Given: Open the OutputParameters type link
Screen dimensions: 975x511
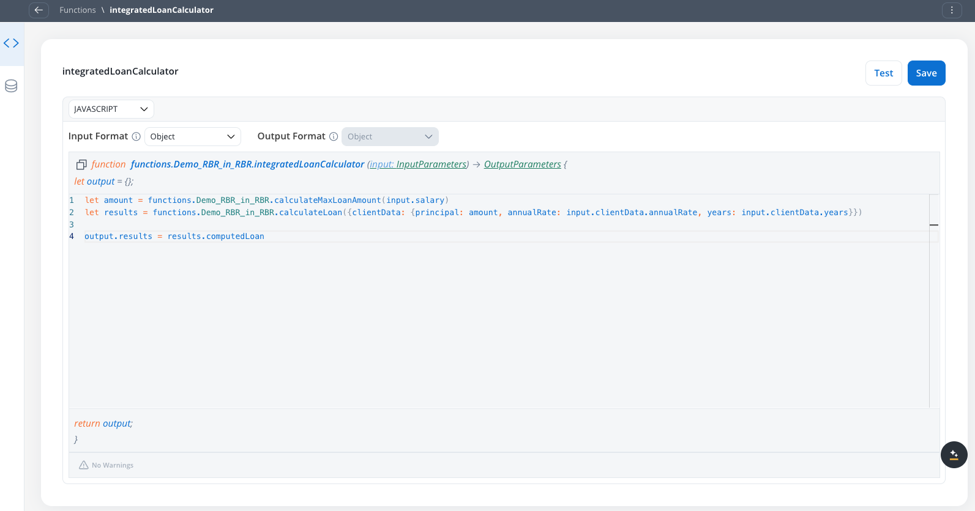Looking at the screenshot, I should [x=522, y=164].
